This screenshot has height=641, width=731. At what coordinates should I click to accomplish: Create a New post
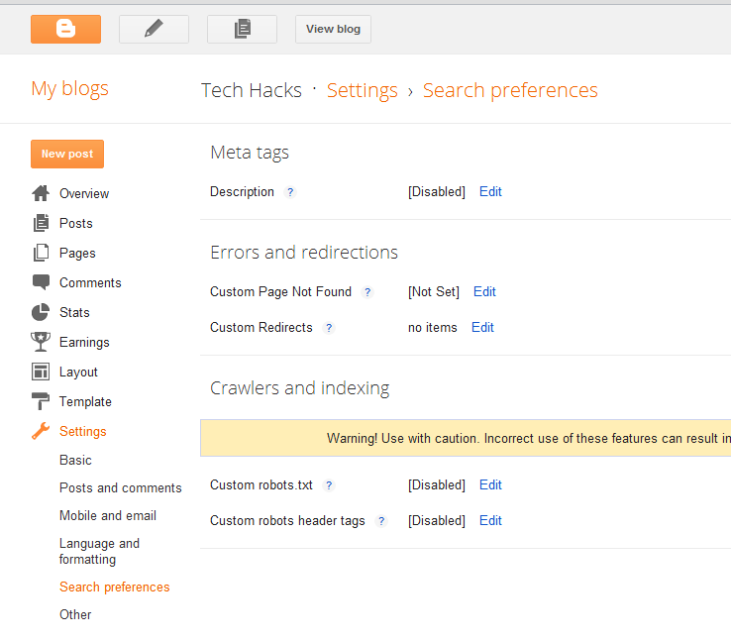(67, 154)
